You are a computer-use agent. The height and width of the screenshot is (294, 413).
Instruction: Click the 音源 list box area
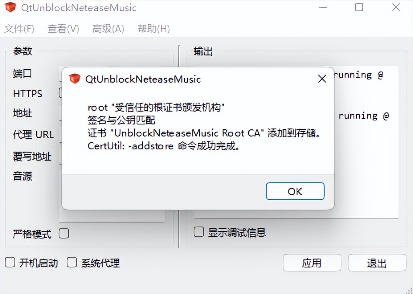pyautogui.click(x=112, y=216)
